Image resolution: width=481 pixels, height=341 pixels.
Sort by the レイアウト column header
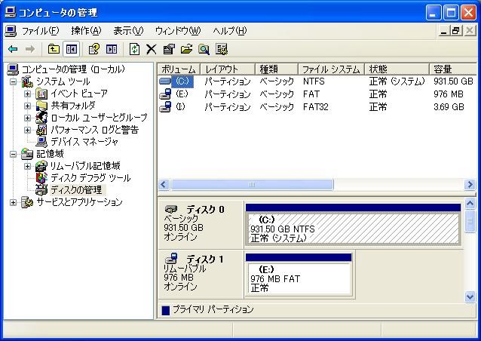(x=228, y=69)
